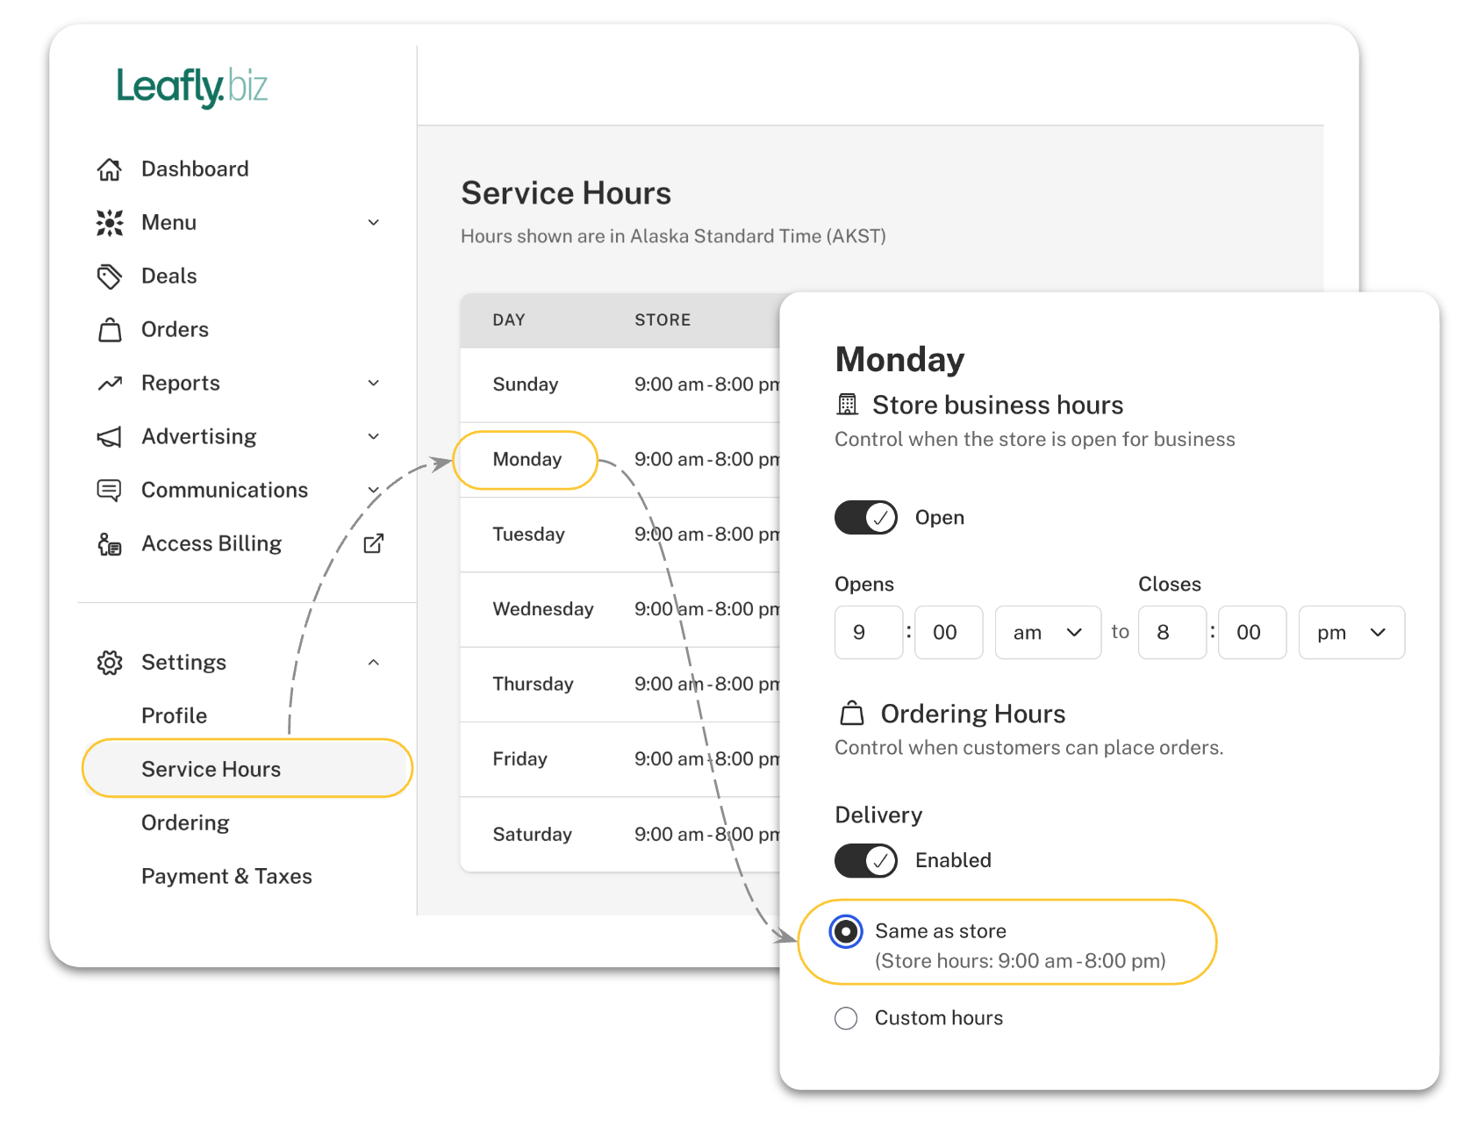Image resolution: width=1483 pixels, height=1127 pixels.
Task: Collapse the Settings section chevron
Action: 374,663
